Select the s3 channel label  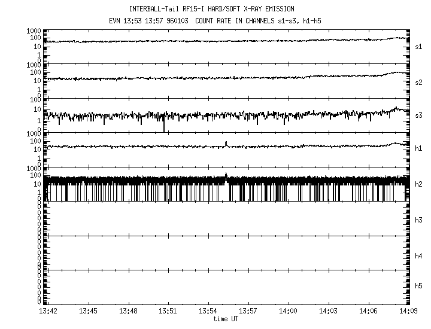pos(418,115)
